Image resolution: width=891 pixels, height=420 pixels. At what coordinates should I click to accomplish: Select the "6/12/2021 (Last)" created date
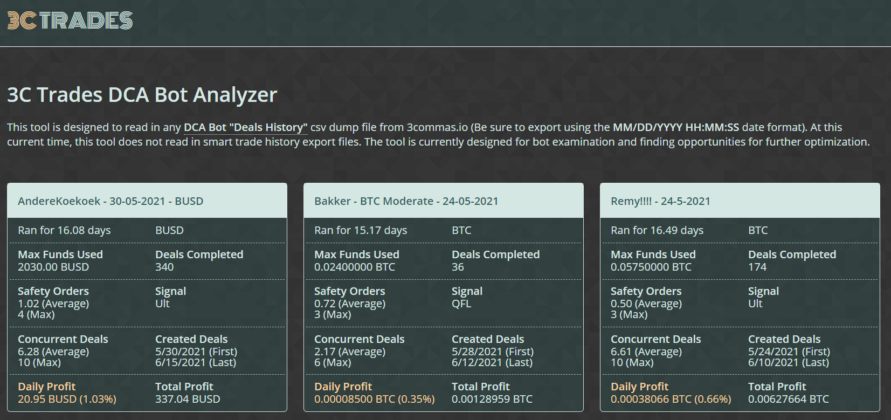coord(492,362)
